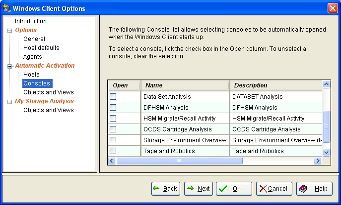The width and height of the screenshot is (341, 205).
Task: Click the green Next arrow icon
Action: [x=190, y=189]
